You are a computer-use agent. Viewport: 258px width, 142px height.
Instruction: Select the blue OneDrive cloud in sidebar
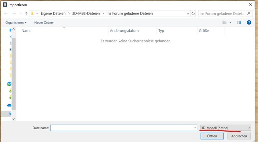point(9,105)
